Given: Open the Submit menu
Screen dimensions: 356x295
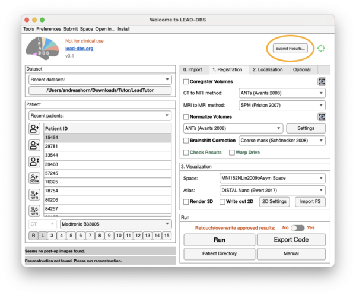Looking at the screenshot, I should (71, 29).
